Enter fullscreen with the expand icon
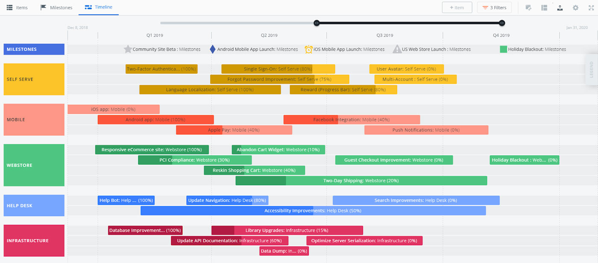The height and width of the screenshot is (263, 598). point(591,8)
